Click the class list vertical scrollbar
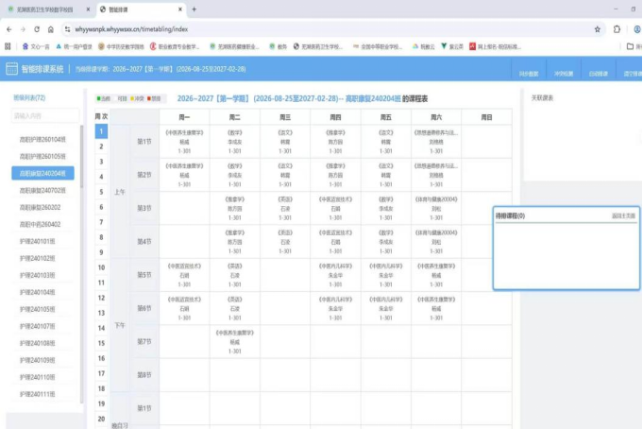The image size is (643, 429). pos(81,157)
